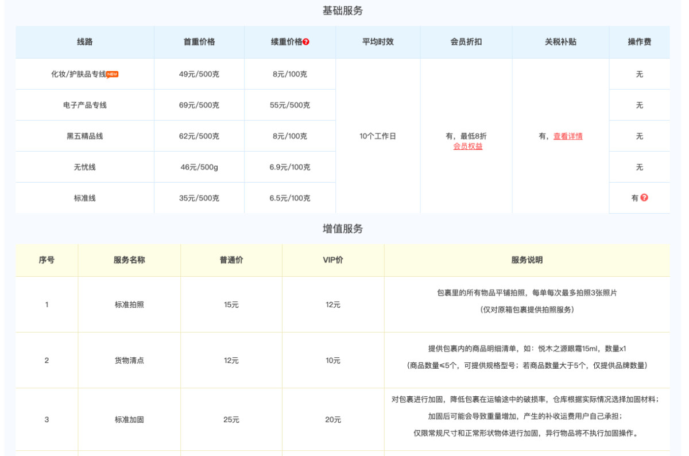Click the 10个工作日 delivery time cell
The width and height of the screenshot is (689, 456).
[x=378, y=136]
